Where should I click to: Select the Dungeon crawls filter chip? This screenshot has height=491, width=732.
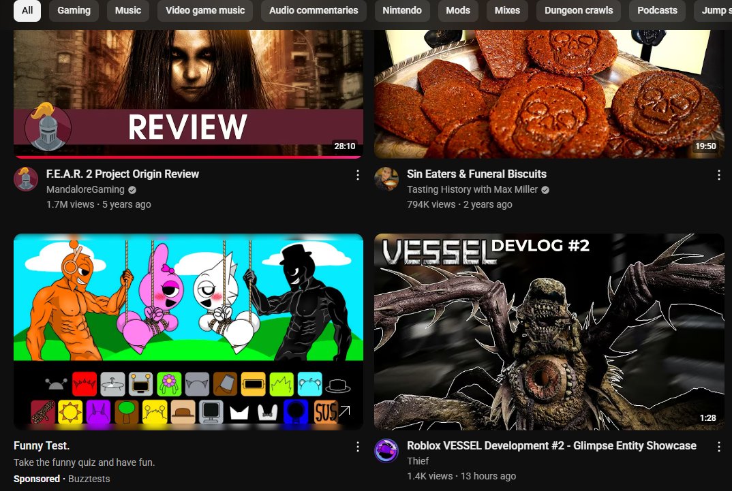click(578, 10)
